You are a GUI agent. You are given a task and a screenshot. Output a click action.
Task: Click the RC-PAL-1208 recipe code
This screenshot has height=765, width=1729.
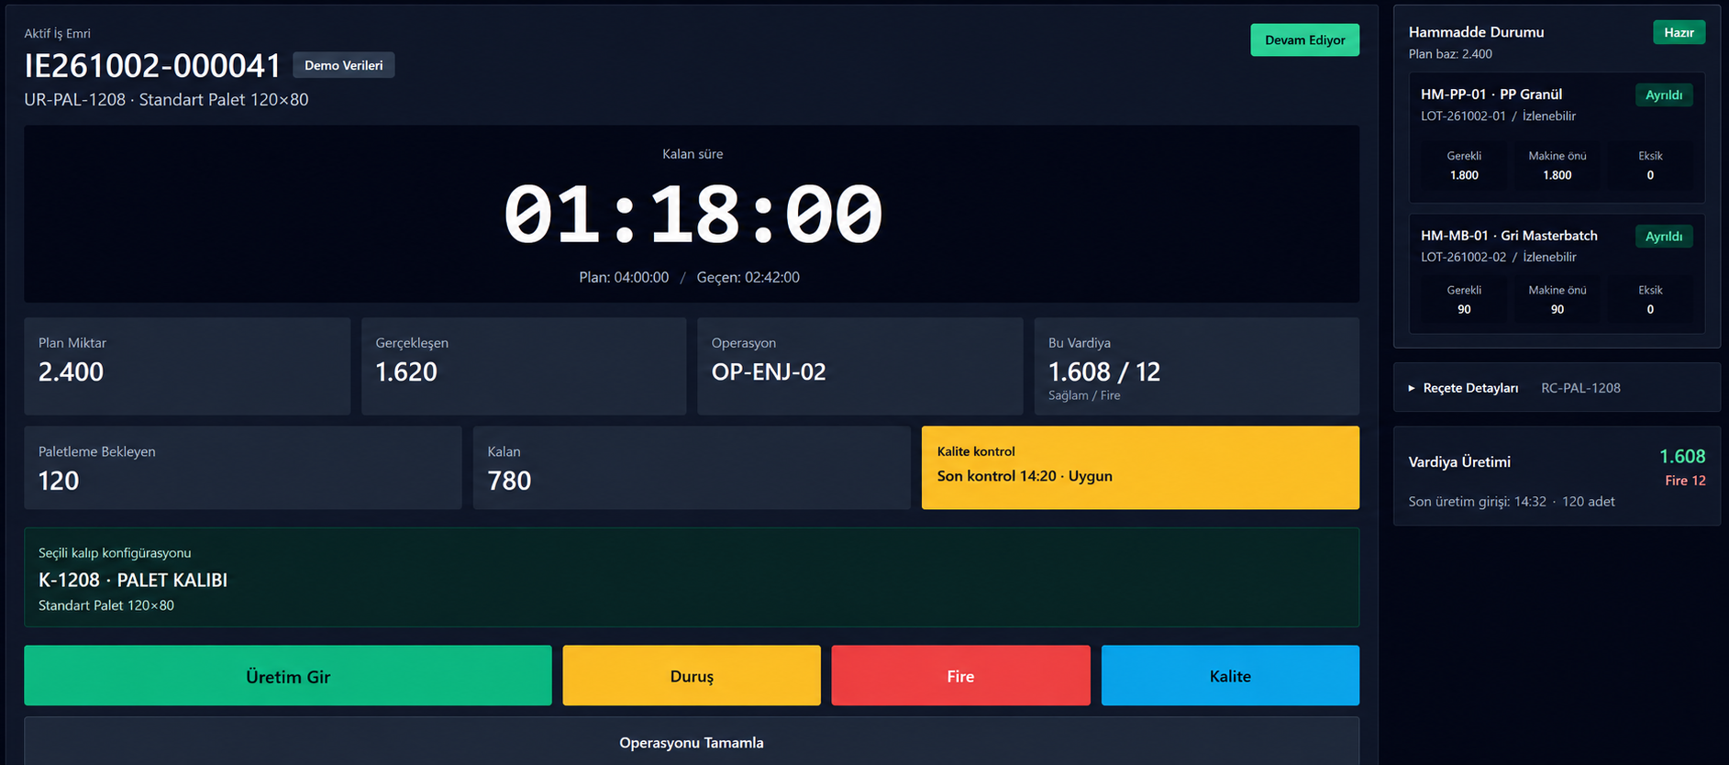coord(1580,388)
